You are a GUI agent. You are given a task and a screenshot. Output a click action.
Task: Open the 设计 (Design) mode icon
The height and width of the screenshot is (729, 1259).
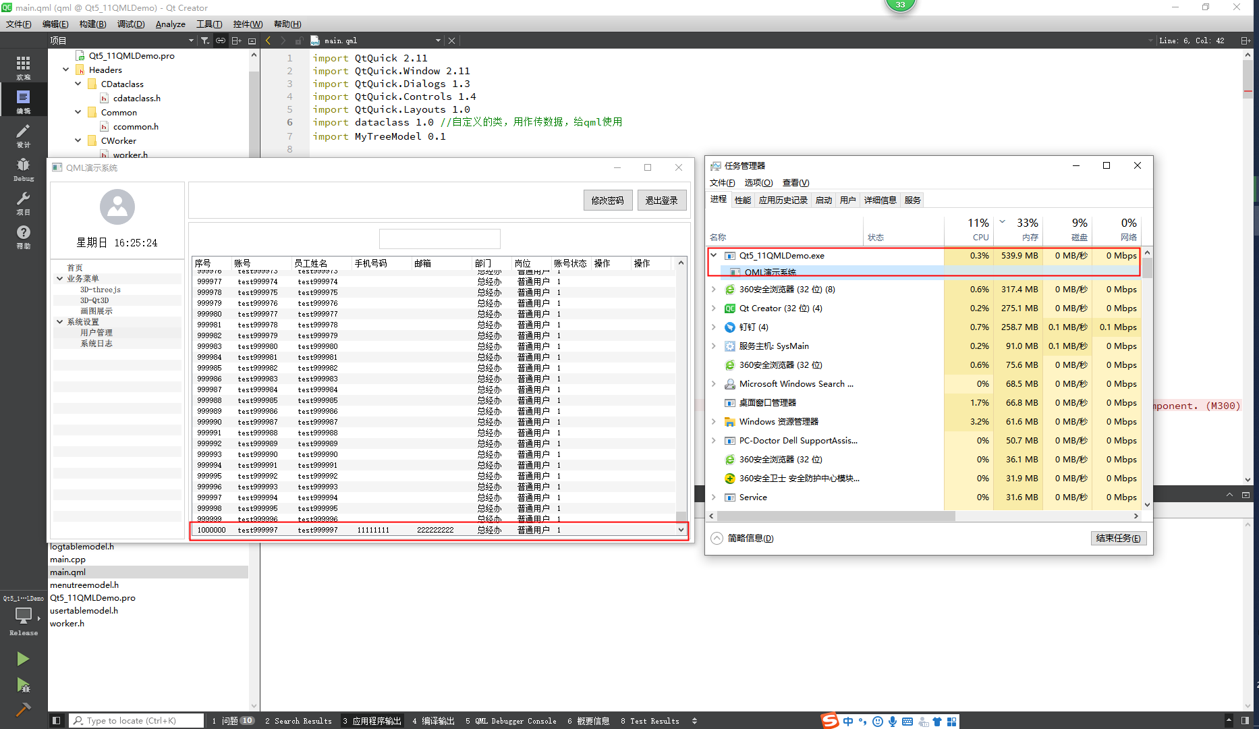pos(24,134)
